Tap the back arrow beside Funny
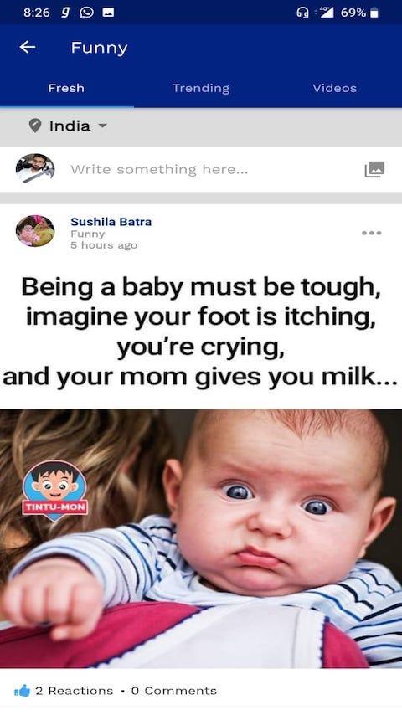 (x=28, y=47)
